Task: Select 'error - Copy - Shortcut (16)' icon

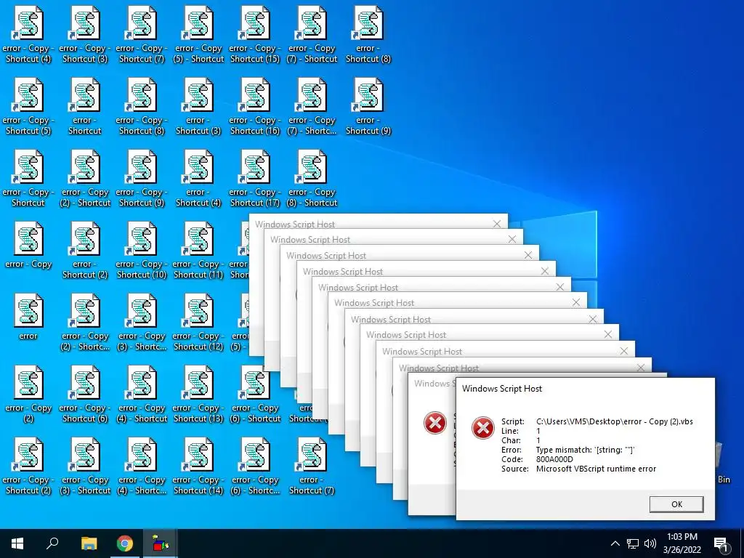Action: (255, 108)
